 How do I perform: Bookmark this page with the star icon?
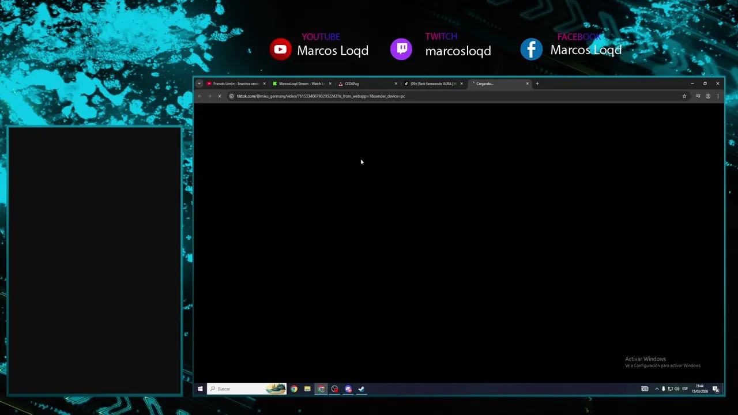[684, 96]
